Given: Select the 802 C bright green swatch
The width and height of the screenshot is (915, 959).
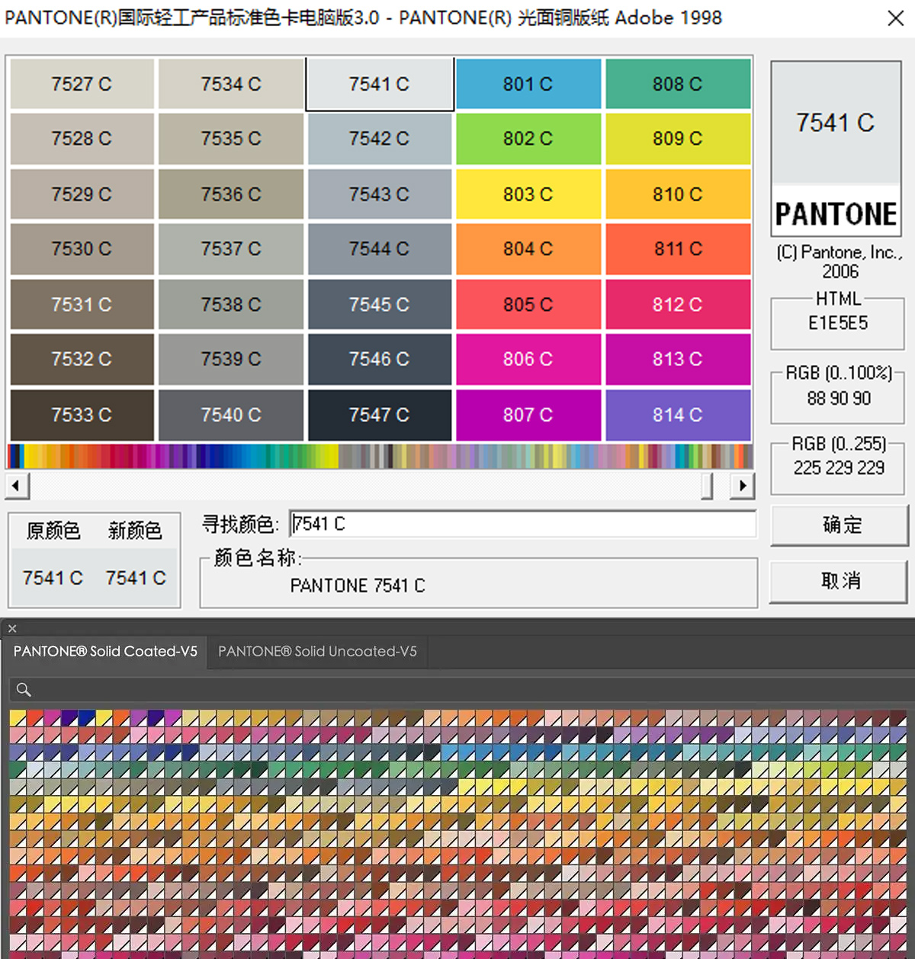Looking at the screenshot, I should 528,139.
